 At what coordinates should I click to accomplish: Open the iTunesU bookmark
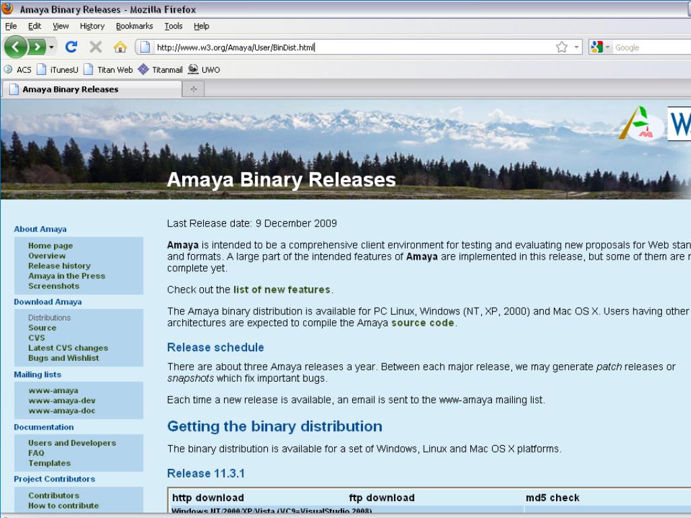pos(57,69)
